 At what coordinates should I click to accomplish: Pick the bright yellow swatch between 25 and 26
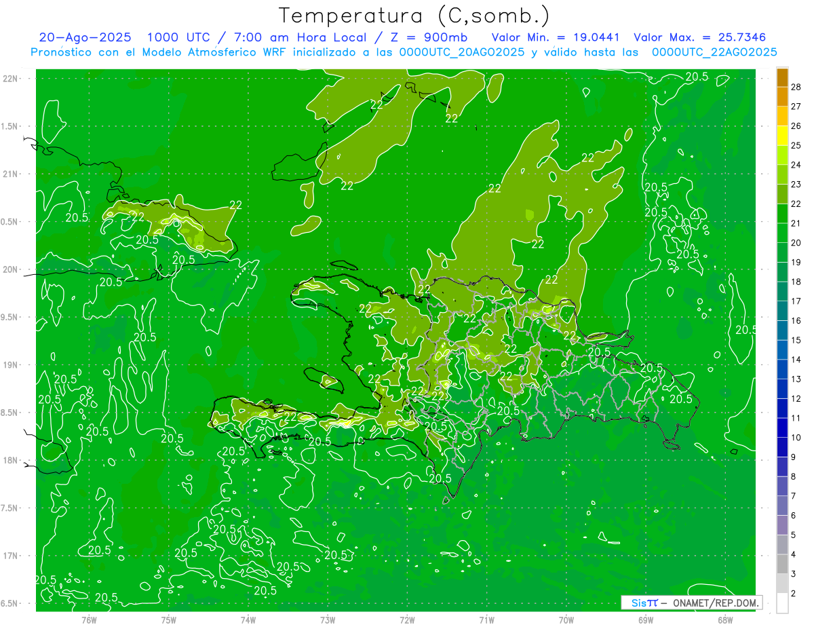(x=782, y=136)
